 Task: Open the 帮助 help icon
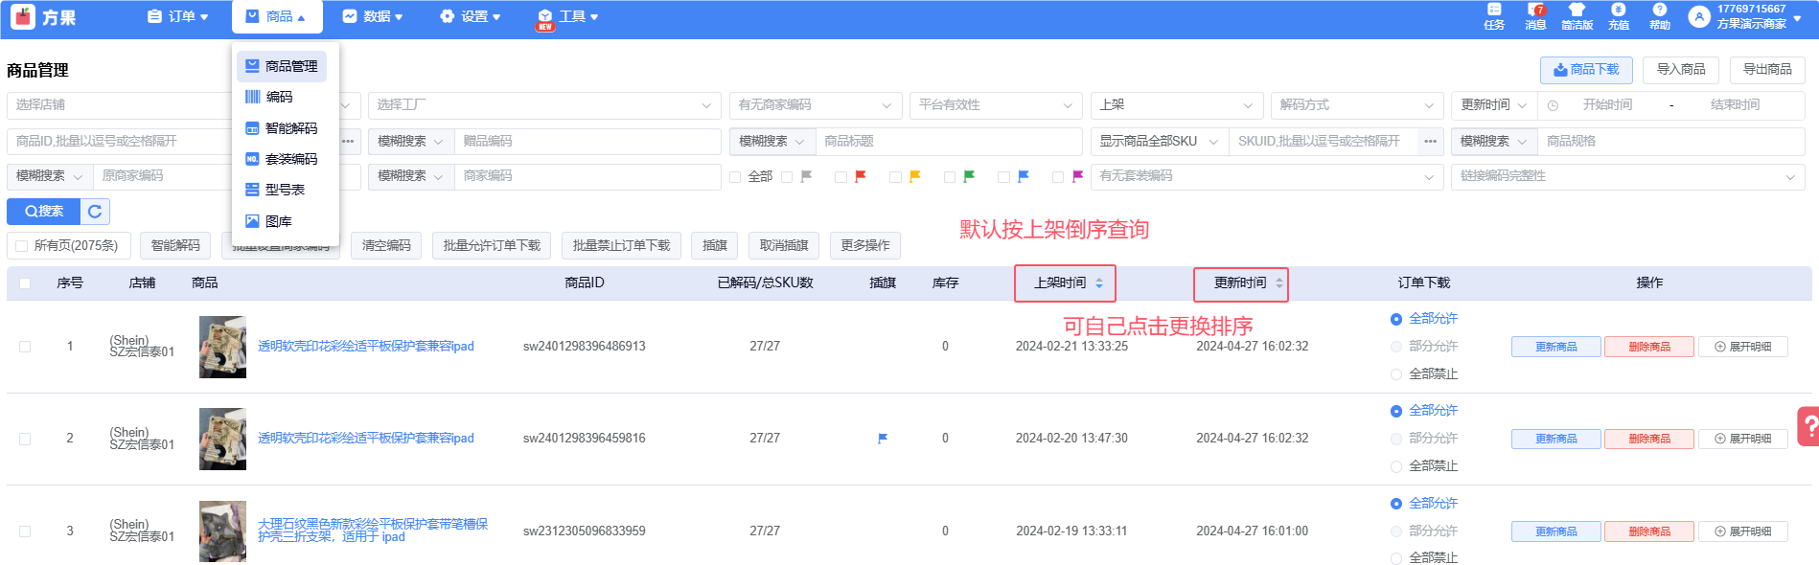1660,16
